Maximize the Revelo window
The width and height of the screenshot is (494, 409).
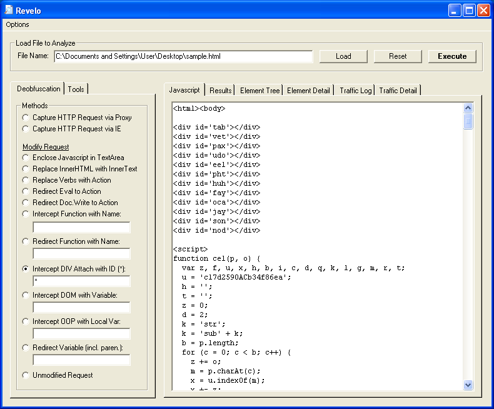tap(469, 10)
